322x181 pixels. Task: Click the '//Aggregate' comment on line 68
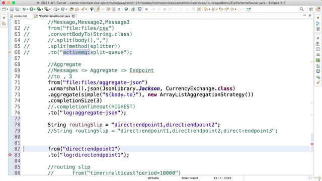64,64
